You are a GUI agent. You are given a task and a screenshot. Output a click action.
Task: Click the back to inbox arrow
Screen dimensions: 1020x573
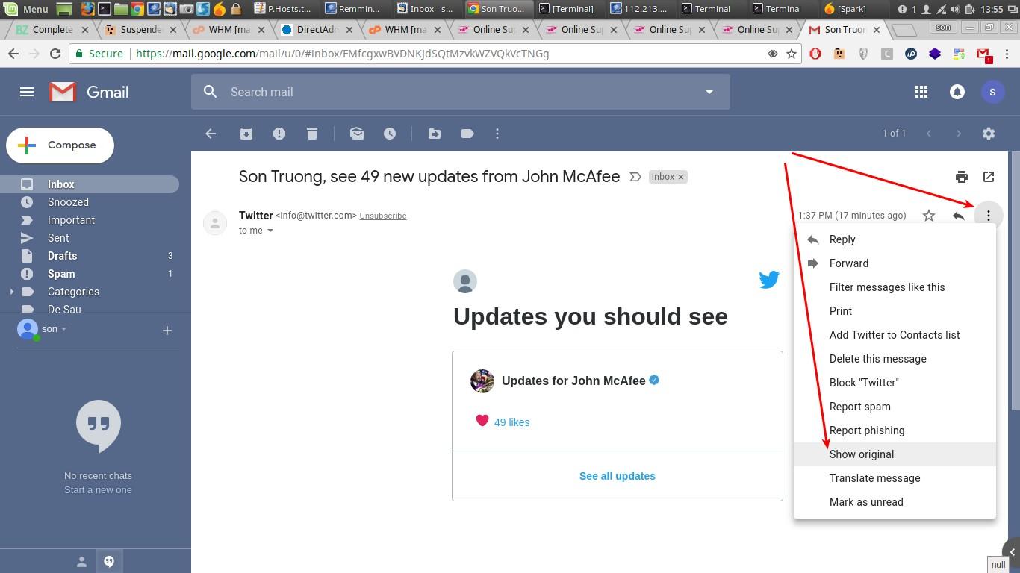coord(211,134)
